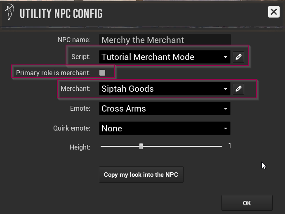This screenshot has height=214, width=285.
Task: Click the Height slider handle
Action: point(141,146)
